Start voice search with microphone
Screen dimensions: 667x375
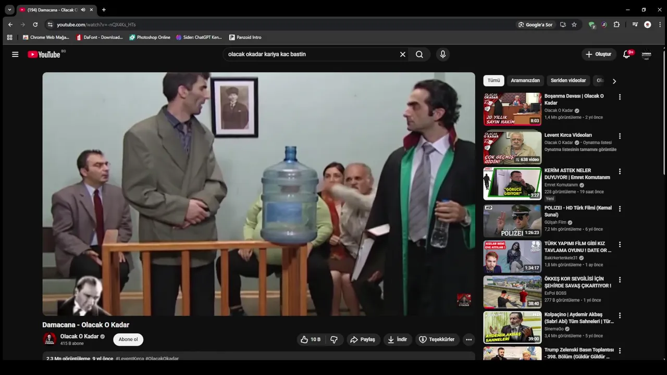[x=443, y=54]
